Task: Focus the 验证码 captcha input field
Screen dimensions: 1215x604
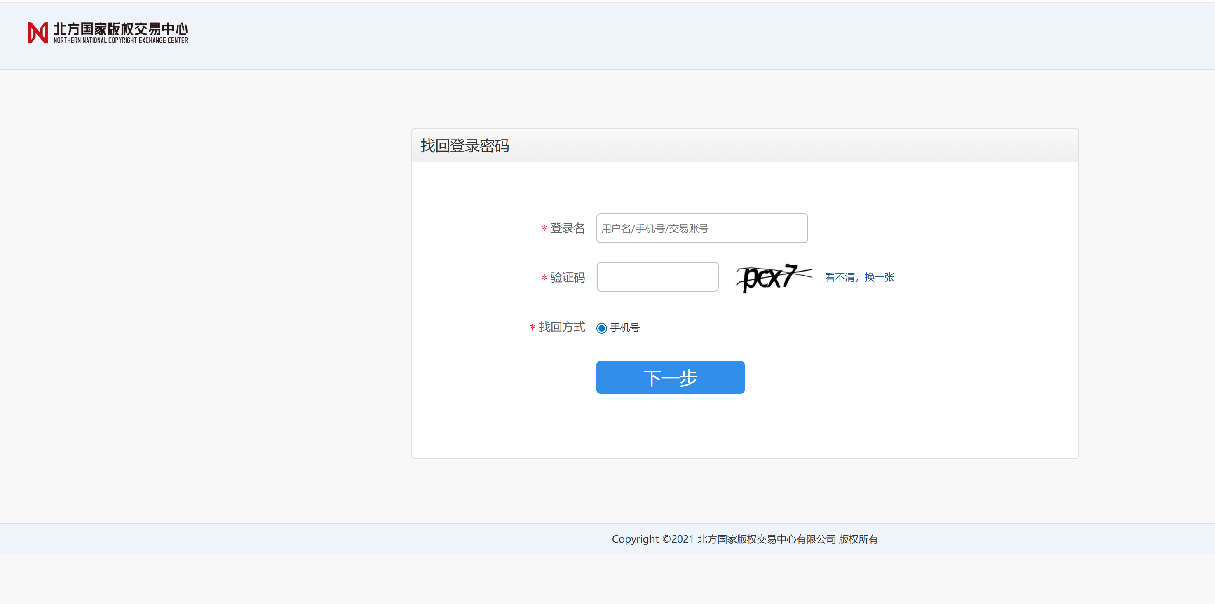Action: 657,277
